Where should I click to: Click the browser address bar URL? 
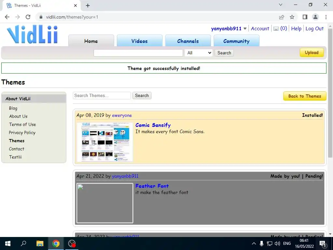(x=72, y=17)
